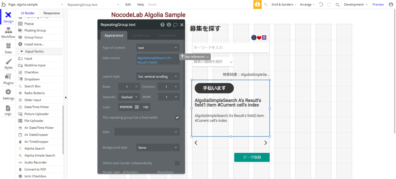Open the Columns dropdown
396x179 pixels.
pos(169,87)
